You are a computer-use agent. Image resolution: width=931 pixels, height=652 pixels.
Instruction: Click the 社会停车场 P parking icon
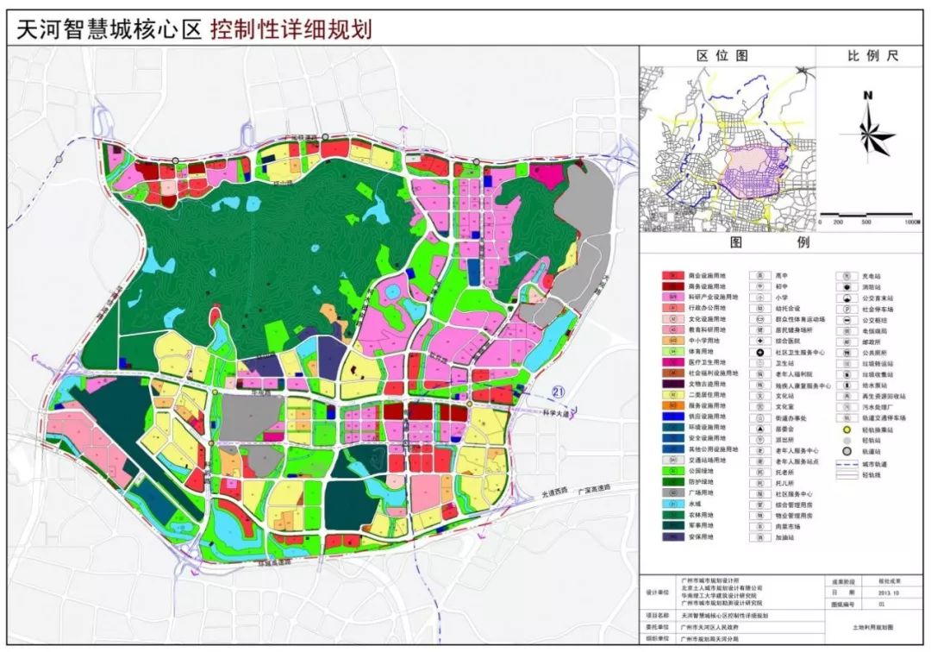coord(847,310)
